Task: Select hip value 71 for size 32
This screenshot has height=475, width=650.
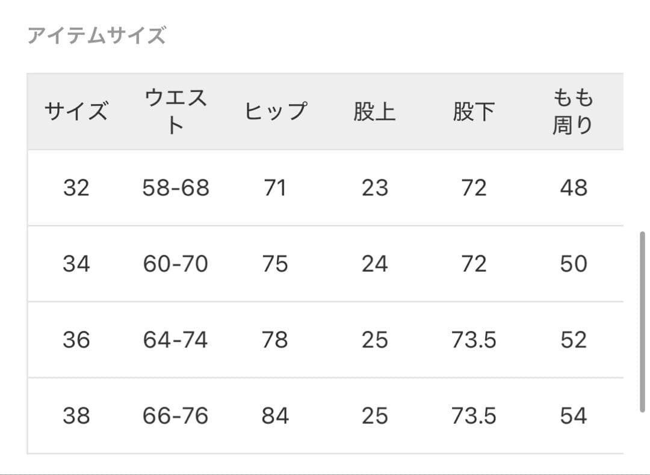Action: [275, 188]
